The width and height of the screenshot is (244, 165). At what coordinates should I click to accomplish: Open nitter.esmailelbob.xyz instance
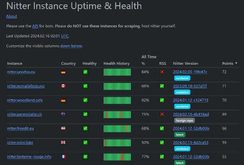(26, 86)
